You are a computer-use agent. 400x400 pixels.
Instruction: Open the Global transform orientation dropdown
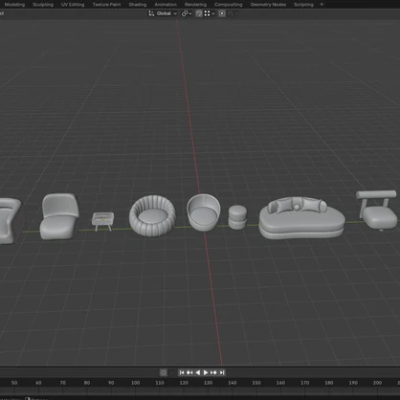point(163,13)
